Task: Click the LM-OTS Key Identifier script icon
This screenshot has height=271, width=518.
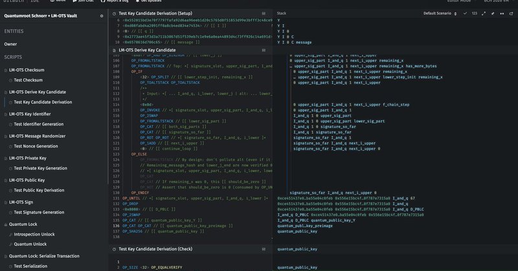Action: 6,114
